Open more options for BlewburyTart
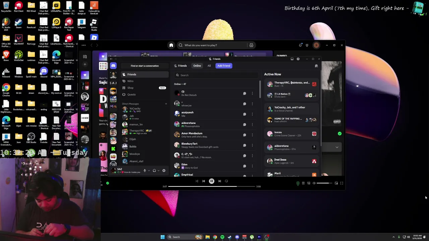Image resolution: width=429 pixels, height=241 pixels. point(252,145)
